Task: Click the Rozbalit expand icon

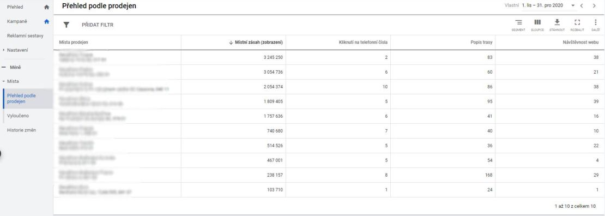Action: pos(577,22)
